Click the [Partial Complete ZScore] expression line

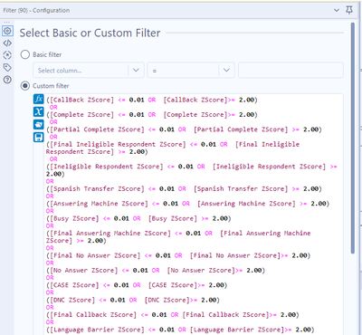click(184, 129)
